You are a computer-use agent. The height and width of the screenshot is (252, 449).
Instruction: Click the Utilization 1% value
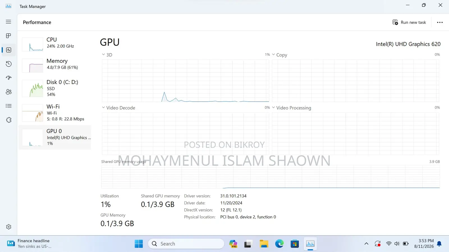tap(106, 204)
